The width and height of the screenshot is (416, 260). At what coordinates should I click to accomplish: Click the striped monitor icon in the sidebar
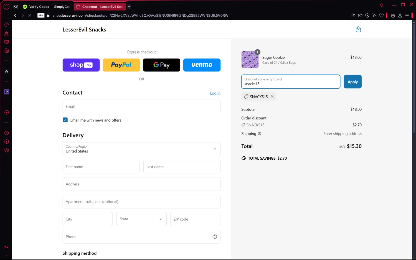coord(7,42)
